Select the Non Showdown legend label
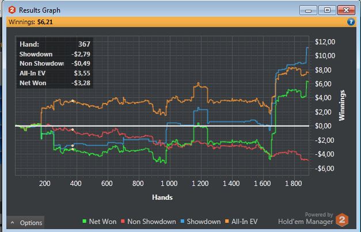Viewport: 361px width, 232px height. [151, 222]
